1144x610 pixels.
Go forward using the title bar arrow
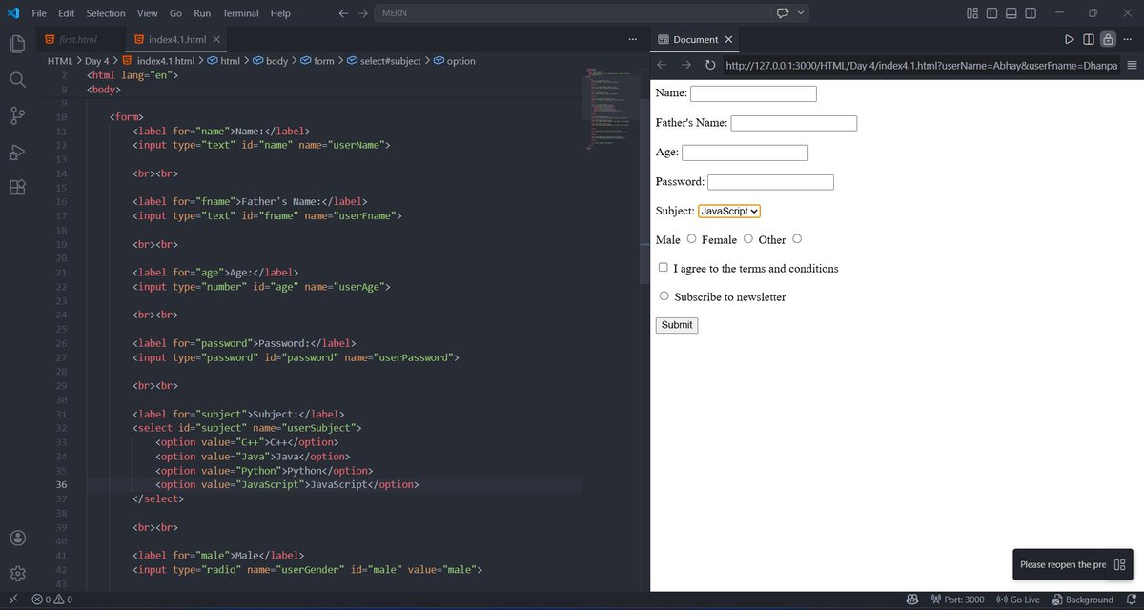click(362, 13)
